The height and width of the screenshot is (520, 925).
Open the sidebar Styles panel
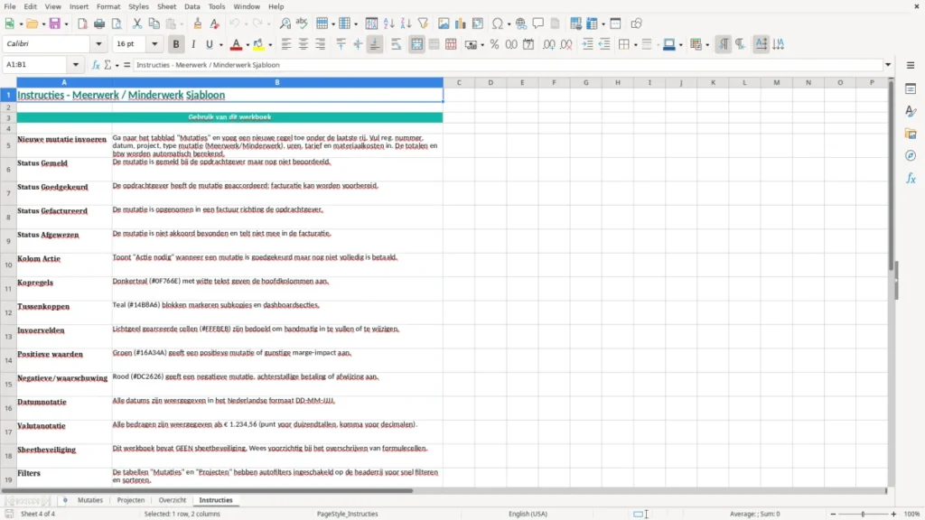[911, 111]
